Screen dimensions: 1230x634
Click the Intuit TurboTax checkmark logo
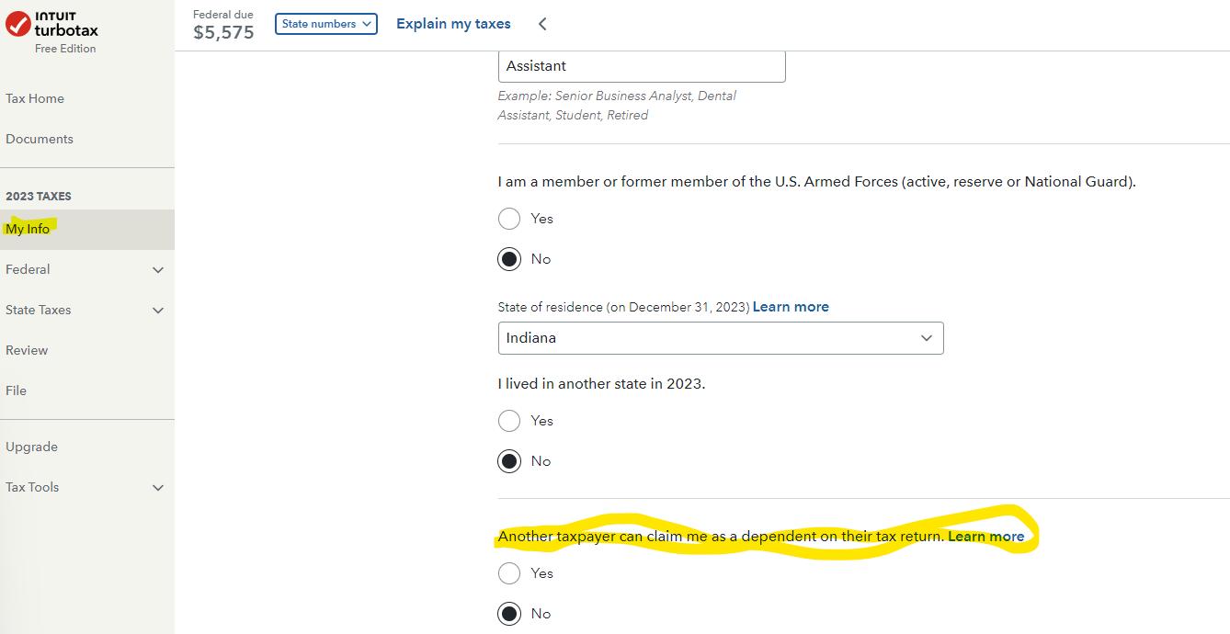tap(18, 24)
